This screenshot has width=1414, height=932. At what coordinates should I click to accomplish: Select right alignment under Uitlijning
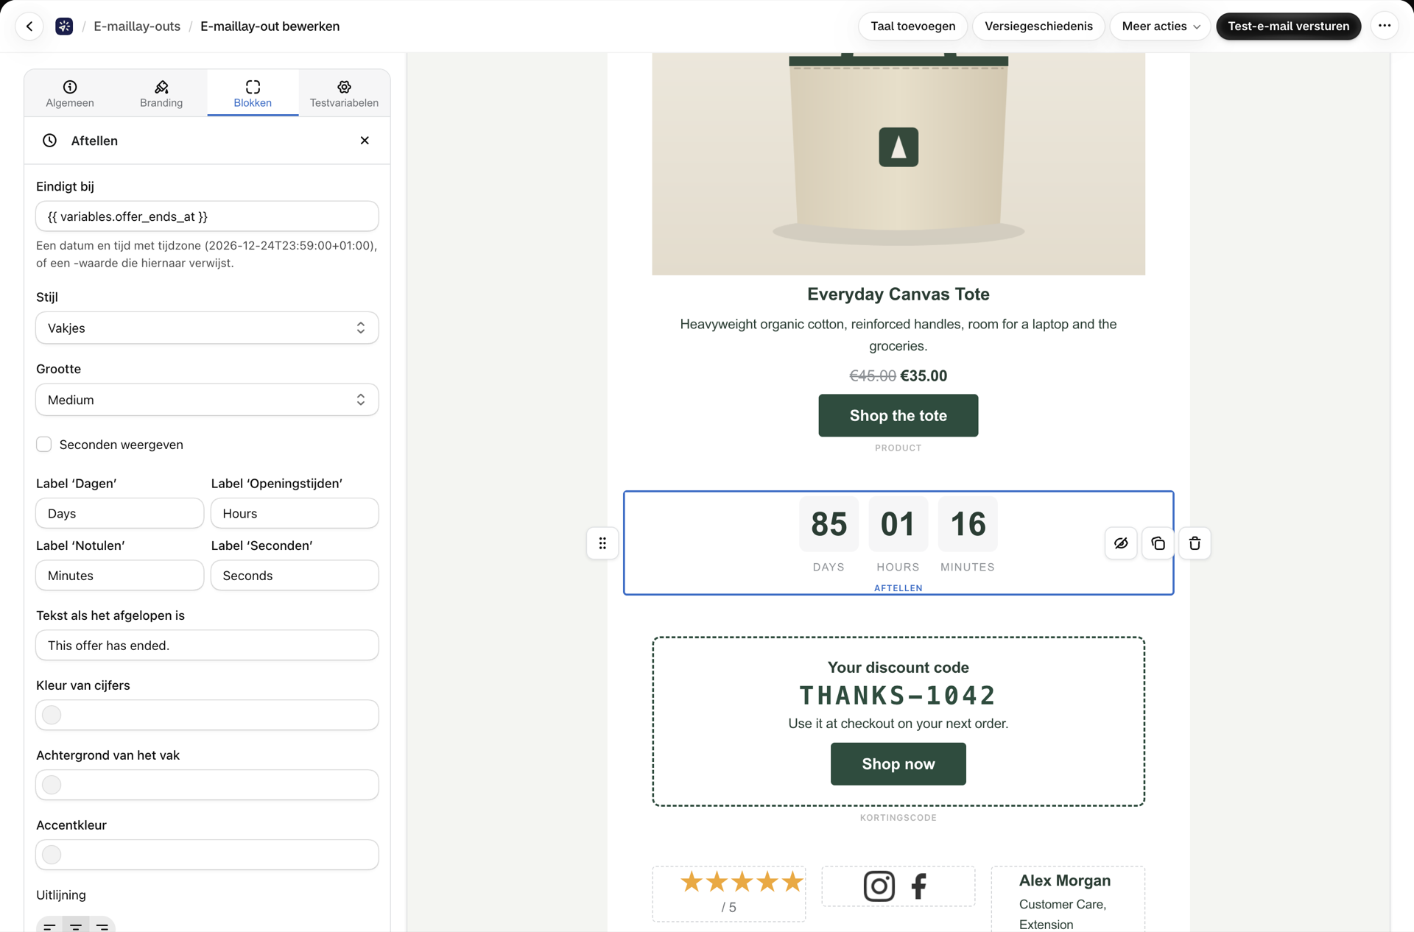click(102, 926)
